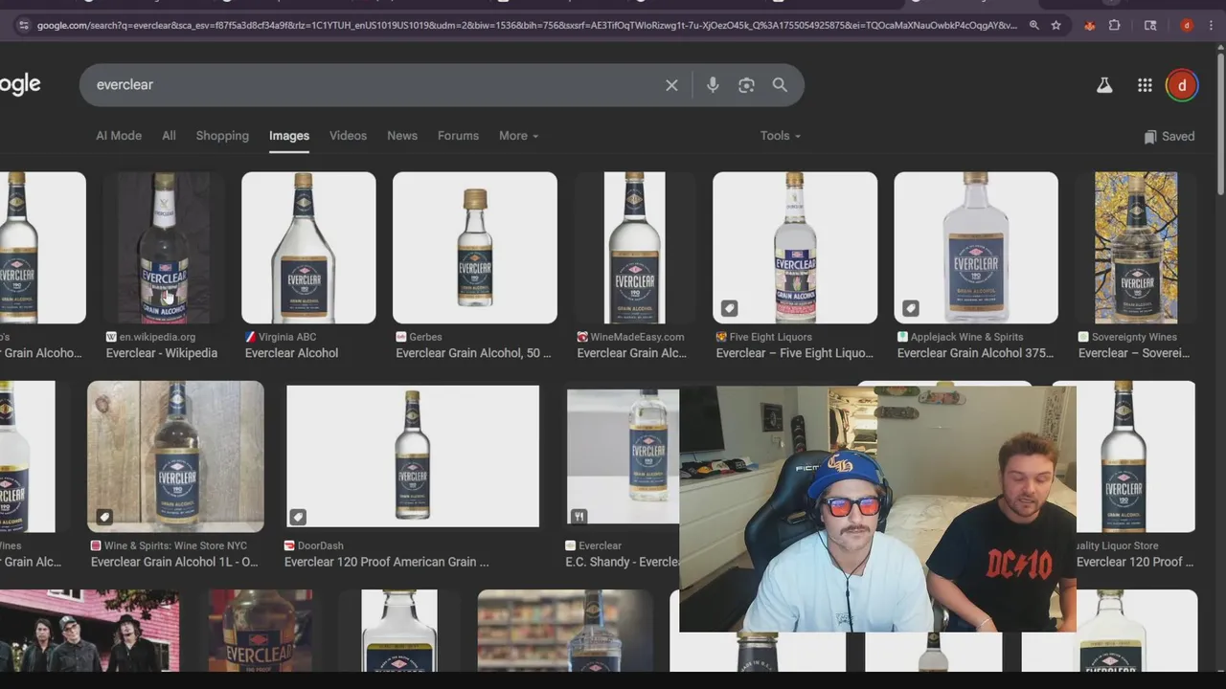Image resolution: width=1226 pixels, height=689 pixels.
Task: Click the Saved bookmark icon
Action: 1150,137
